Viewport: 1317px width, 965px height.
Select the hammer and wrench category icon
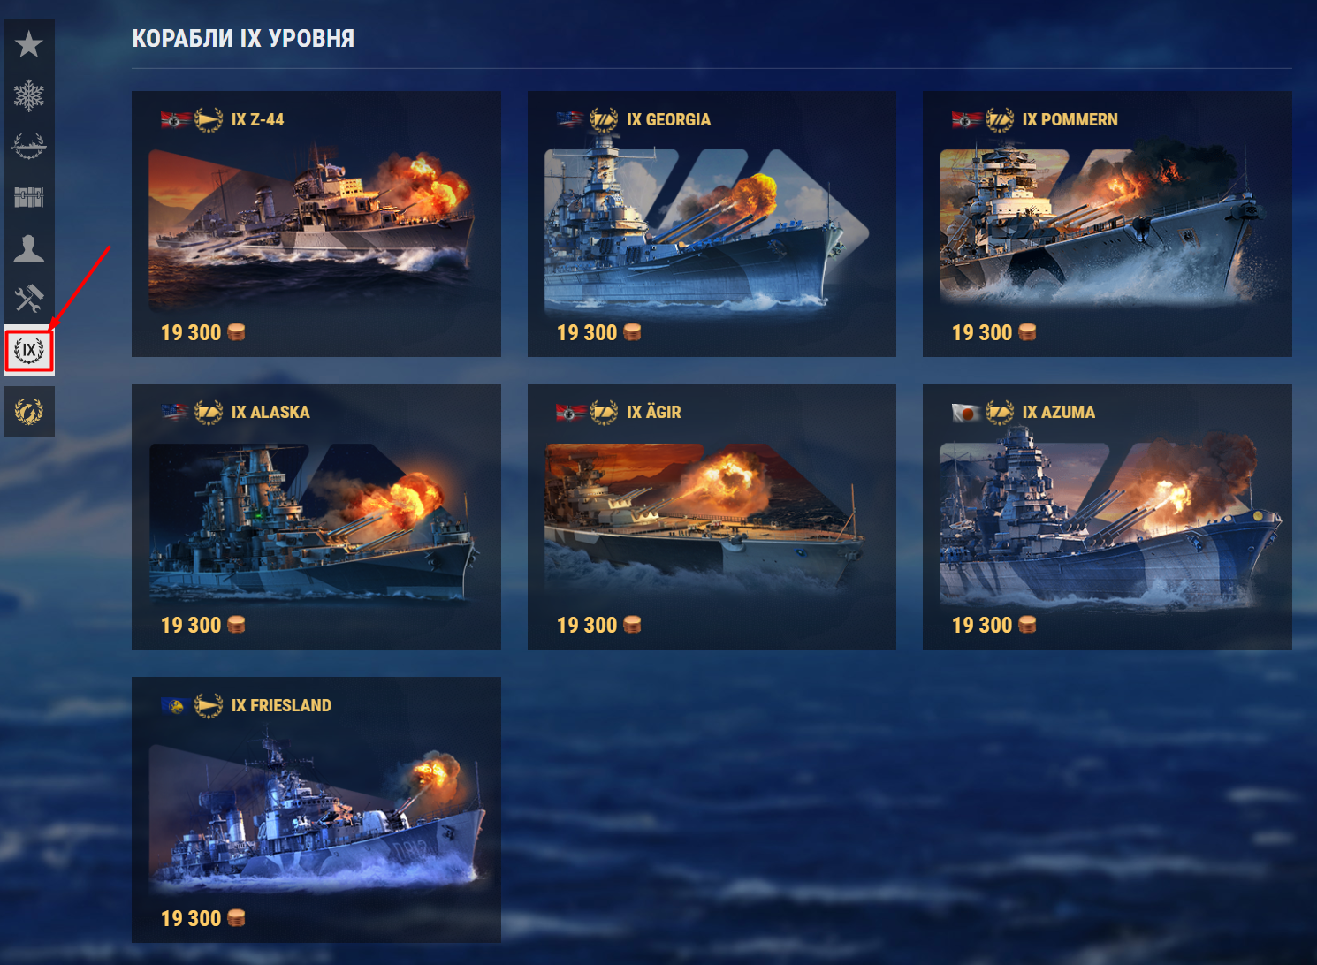[x=29, y=299]
